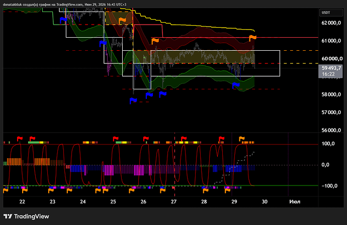Image resolution: width=347 pixels, height=225 pixels.
Task: Click the price axis label 56 000,0
Action: [x=331, y=131]
